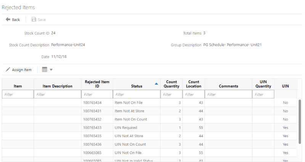Focus the Item Description filter field
305x162 pixels.
(58, 94)
